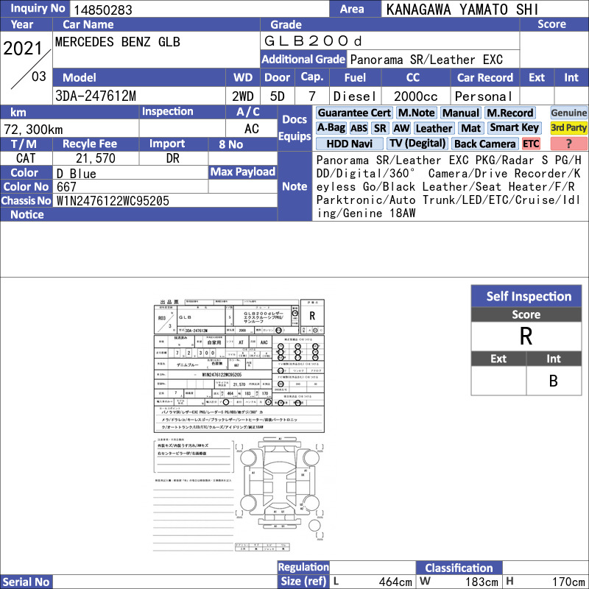Image resolution: width=589 pixels, height=589 pixels.
Task: Click the month value 03
Action: (39, 77)
